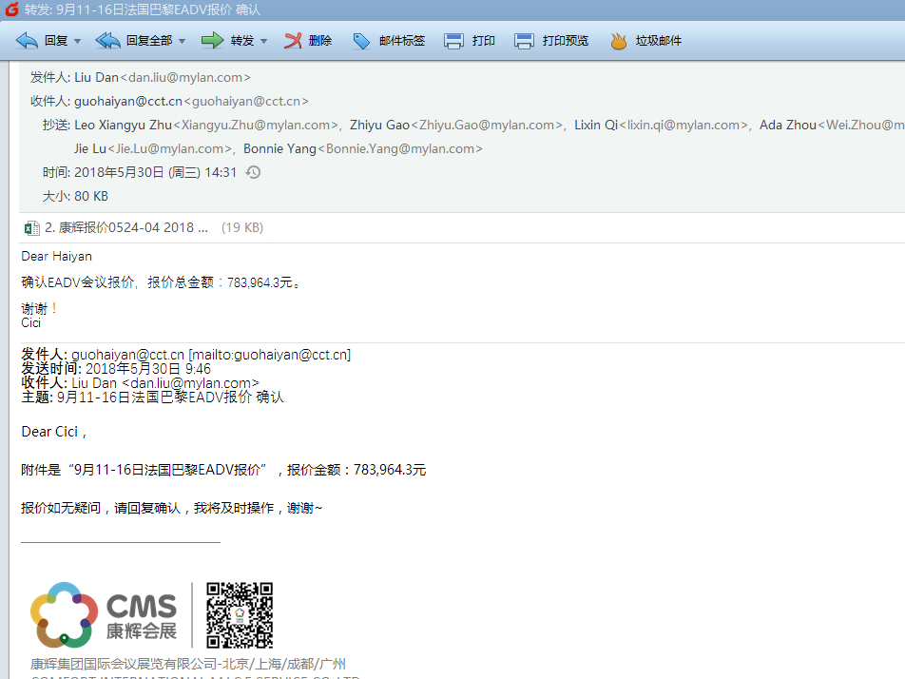Viewport: 905px width, 679px height.
Task: Print the email using 打印
Action: tap(454, 41)
